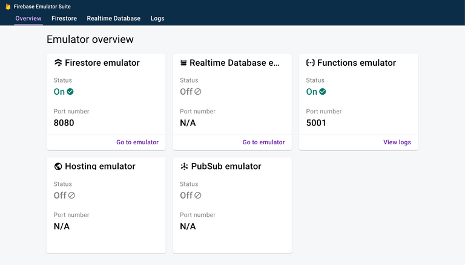Open the Logs tab

pos(157,18)
